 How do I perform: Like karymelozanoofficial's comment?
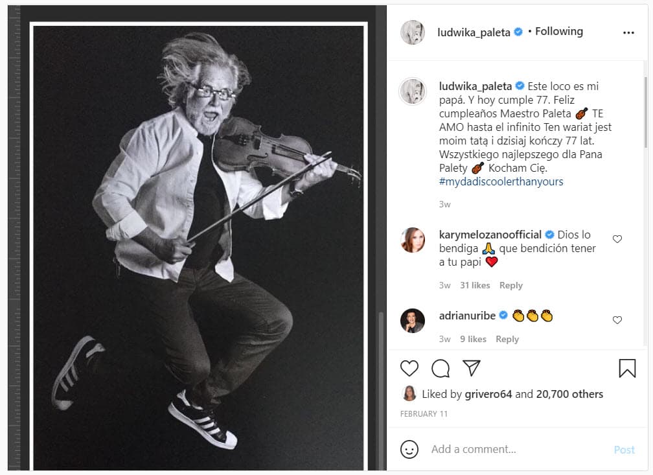click(x=617, y=239)
